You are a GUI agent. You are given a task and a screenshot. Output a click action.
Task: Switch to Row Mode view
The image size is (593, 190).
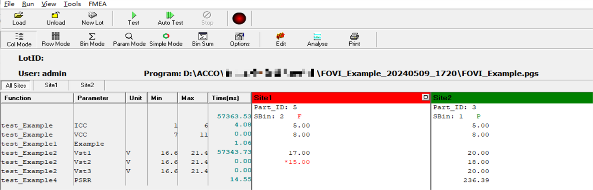56,40
